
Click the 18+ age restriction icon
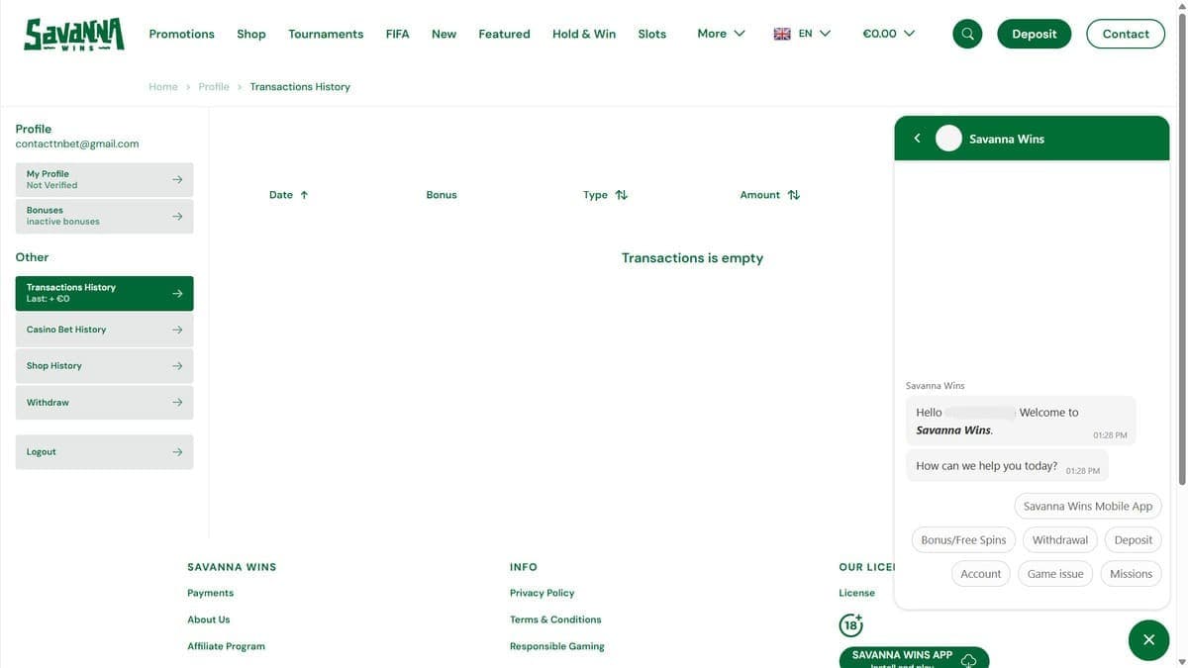pyautogui.click(x=850, y=624)
